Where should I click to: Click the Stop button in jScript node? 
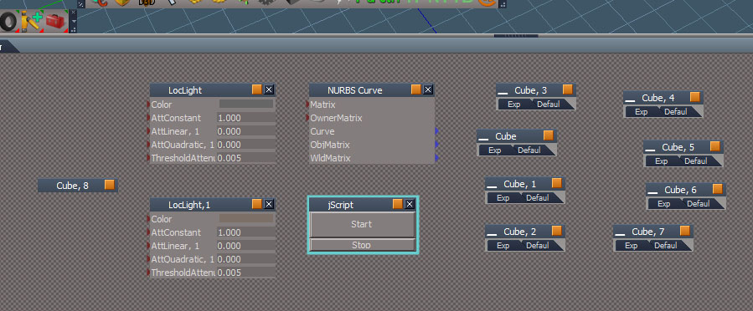362,245
